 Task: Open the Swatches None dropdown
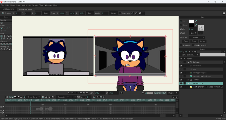tap(197, 37)
